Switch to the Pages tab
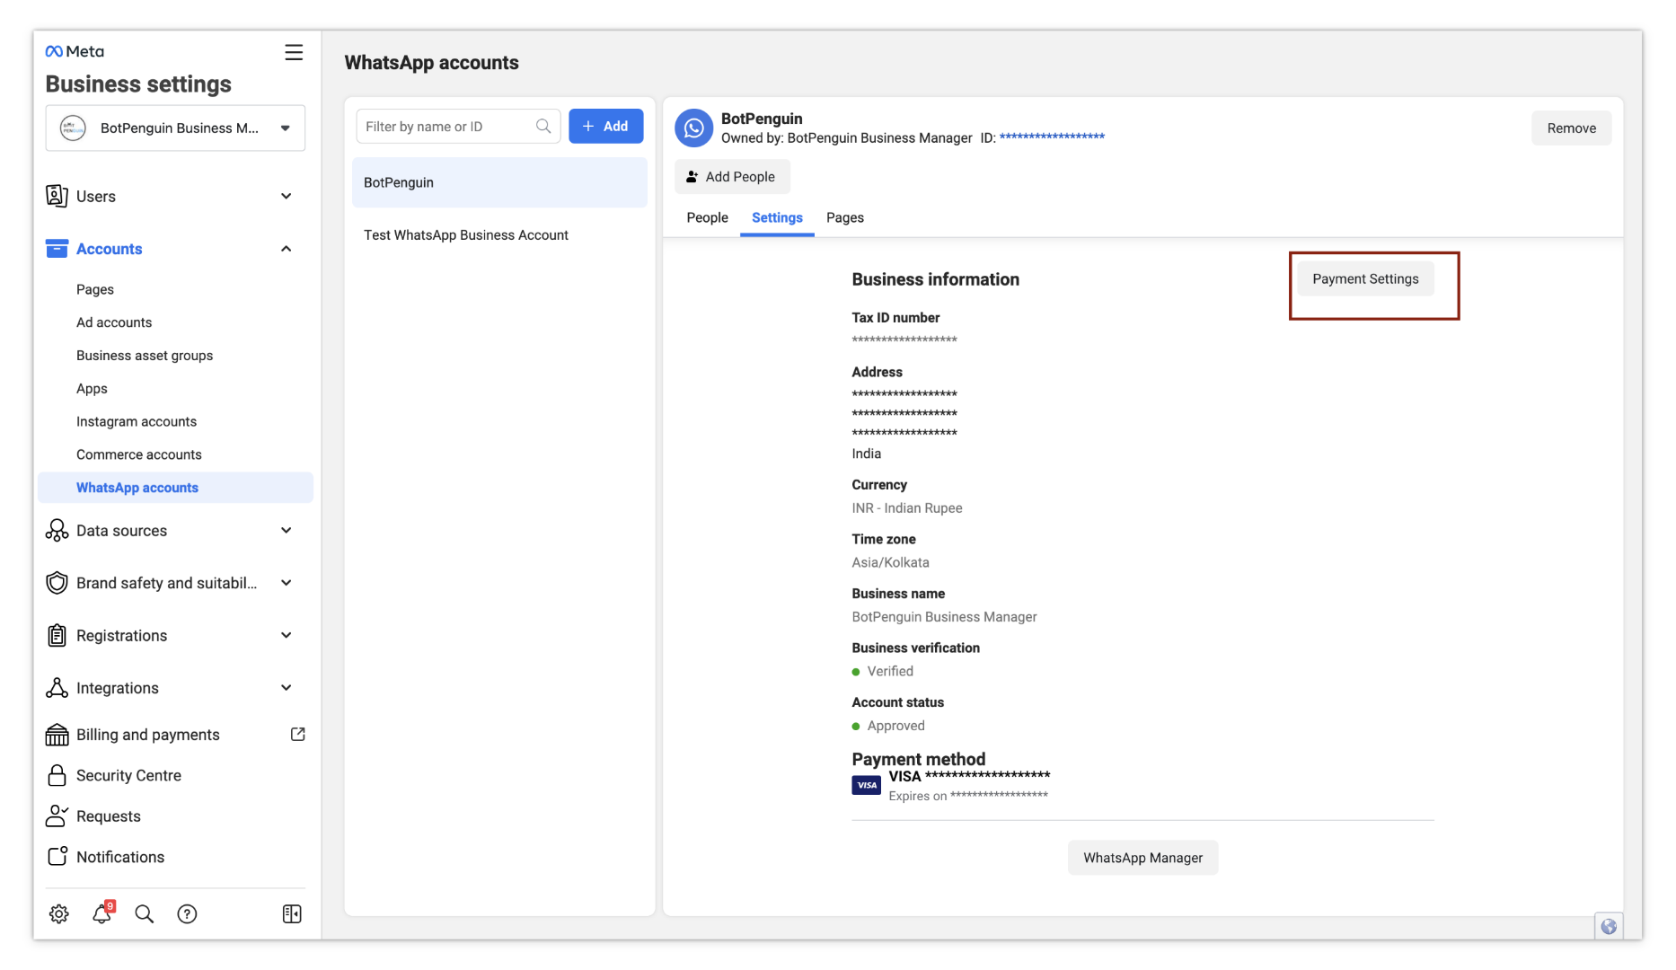Screen dimensions: 1676x970 point(844,217)
